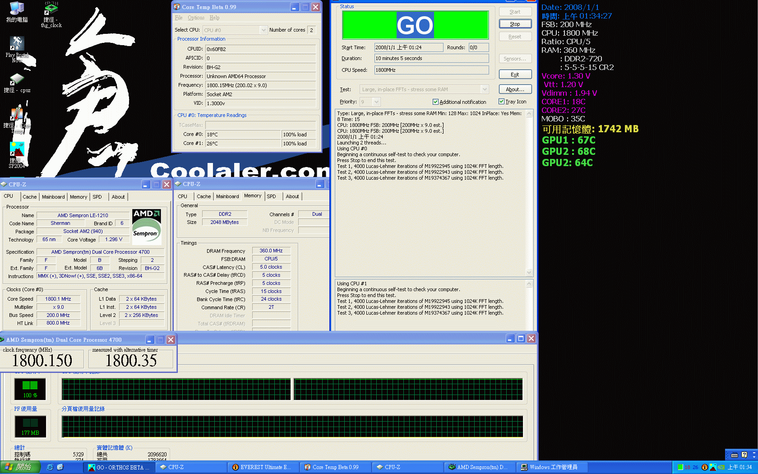Click lower ORTHOS log scrollbar up arrow
The width and height of the screenshot is (758, 474).
click(529, 284)
